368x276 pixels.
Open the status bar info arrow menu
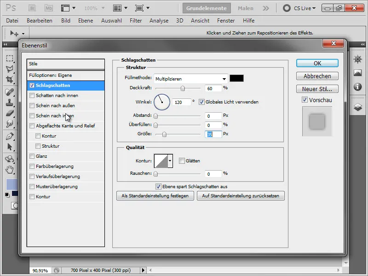(143, 270)
